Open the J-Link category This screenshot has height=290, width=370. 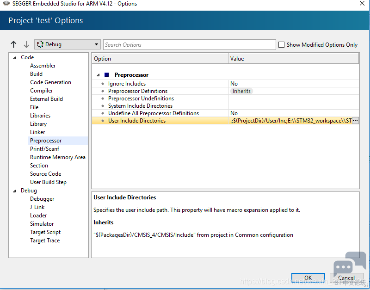(x=37, y=207)
